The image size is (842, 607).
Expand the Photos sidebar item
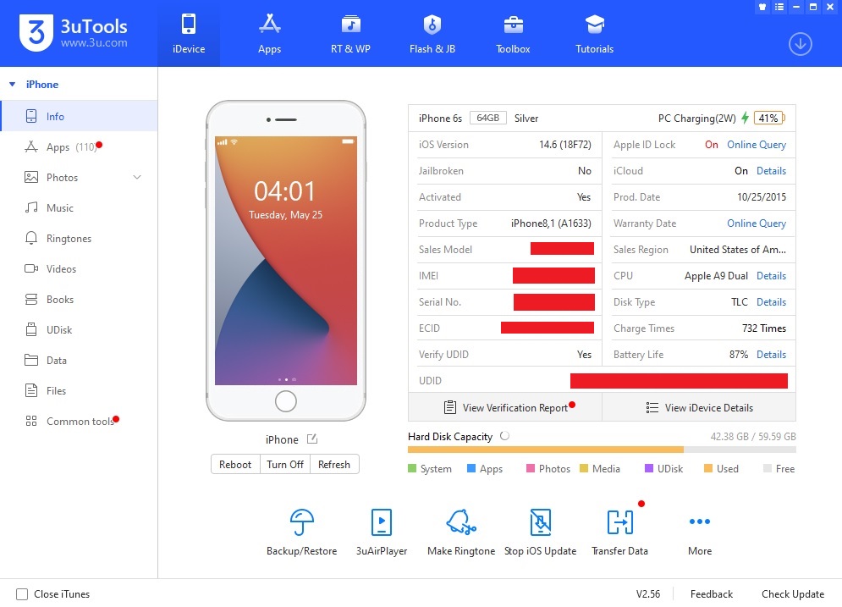138,177
